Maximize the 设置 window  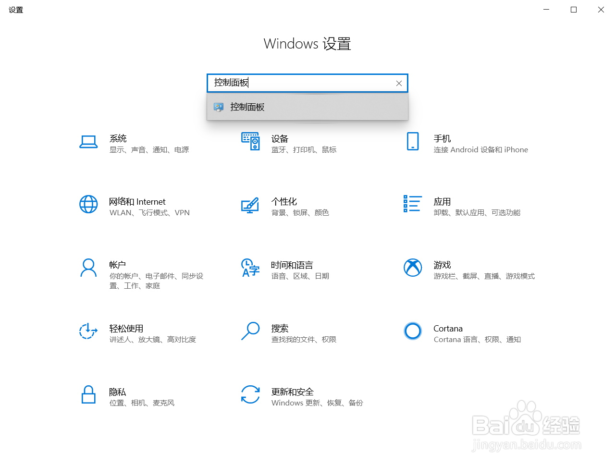[x=574, y=10]
